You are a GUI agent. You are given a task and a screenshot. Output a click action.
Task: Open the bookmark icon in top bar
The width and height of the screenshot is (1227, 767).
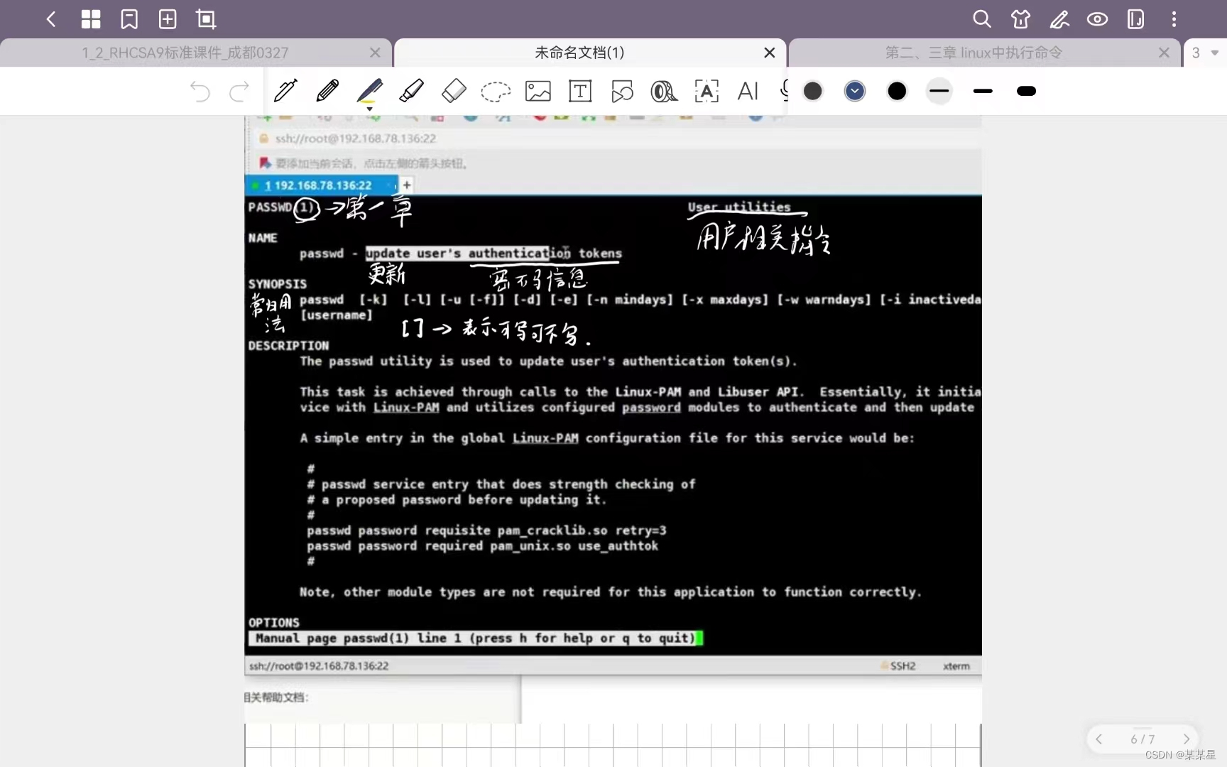click(129, 19)
